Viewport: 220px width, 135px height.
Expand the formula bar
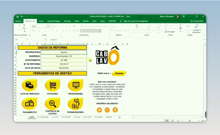click(204, 40)
